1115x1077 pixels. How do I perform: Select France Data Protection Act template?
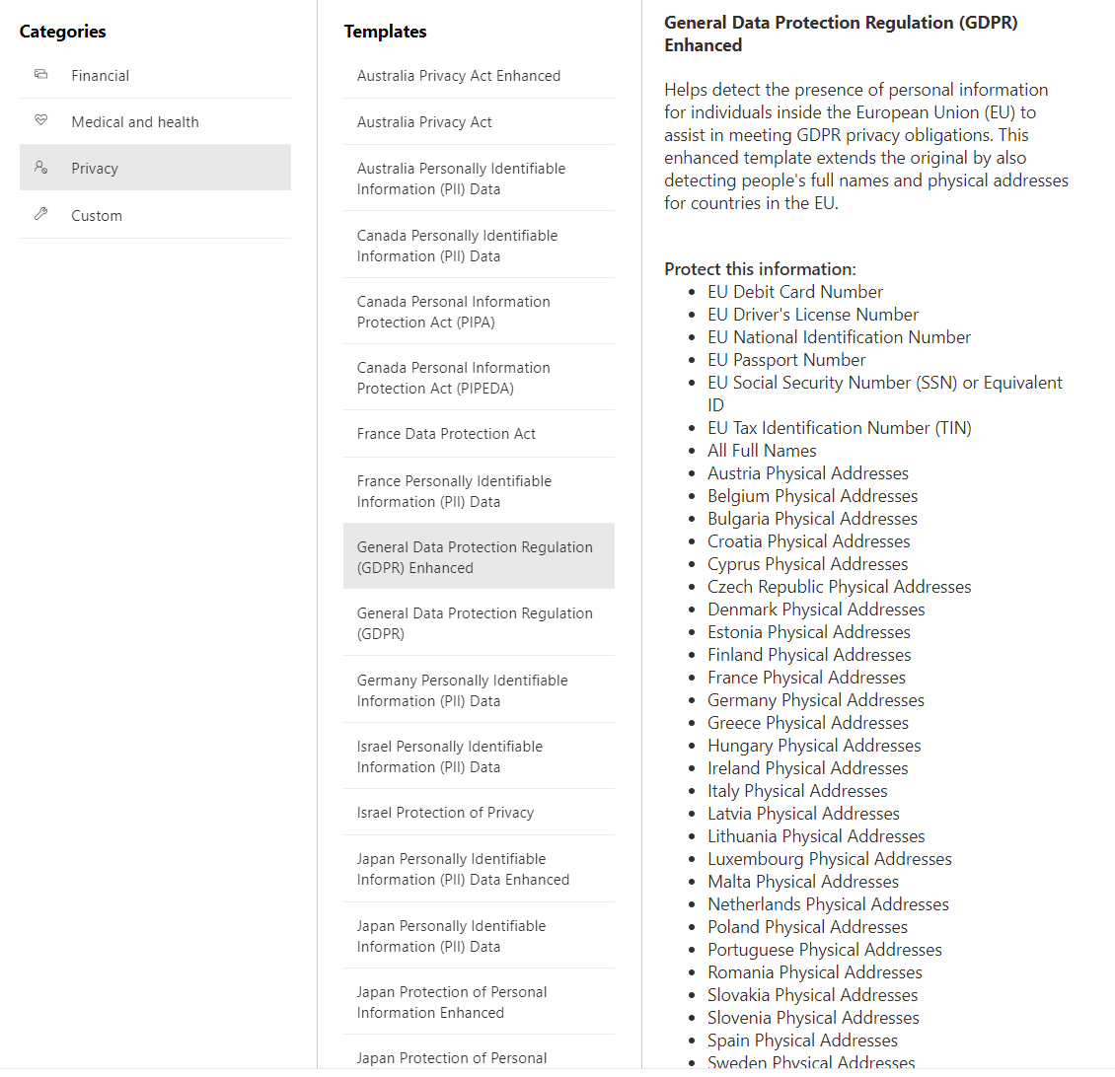coord(446,434)
